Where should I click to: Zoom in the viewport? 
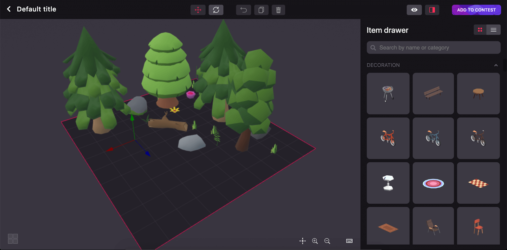point(315,241)
